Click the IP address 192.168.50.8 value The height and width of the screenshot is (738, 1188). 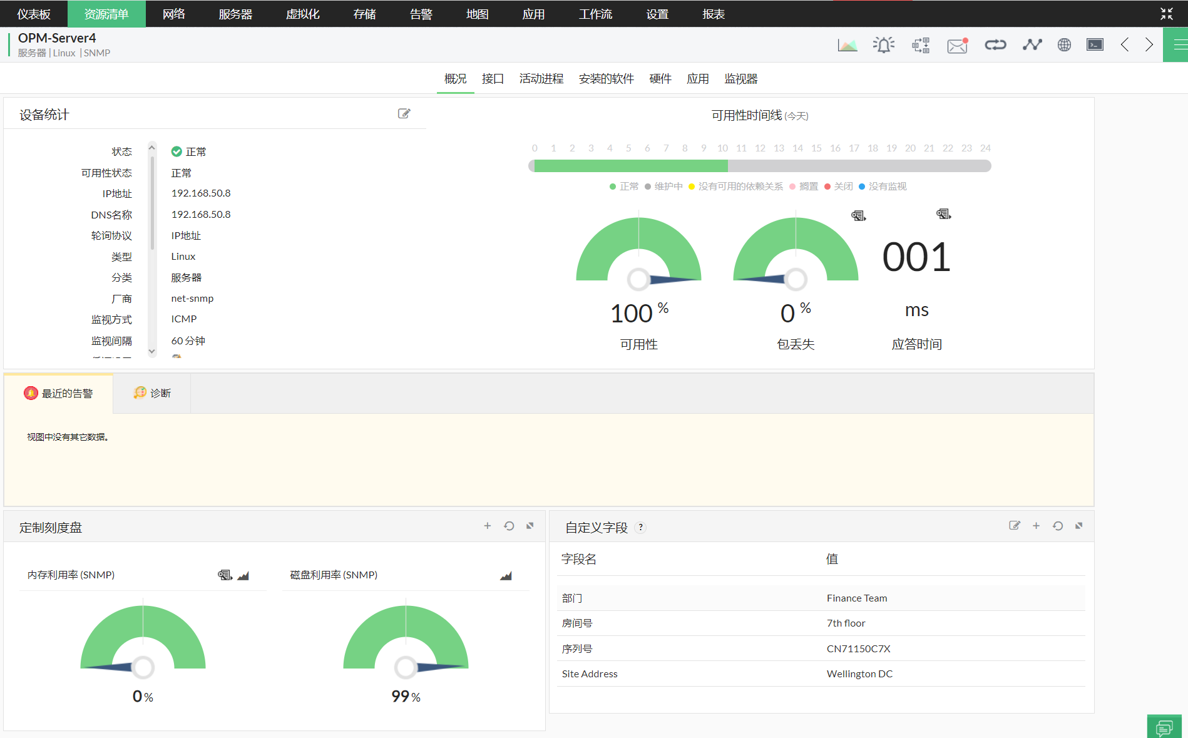coord(201,193)
